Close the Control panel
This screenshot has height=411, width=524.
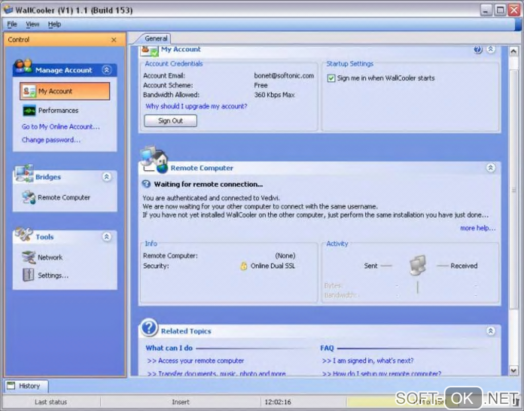click(x=114, y=40)
